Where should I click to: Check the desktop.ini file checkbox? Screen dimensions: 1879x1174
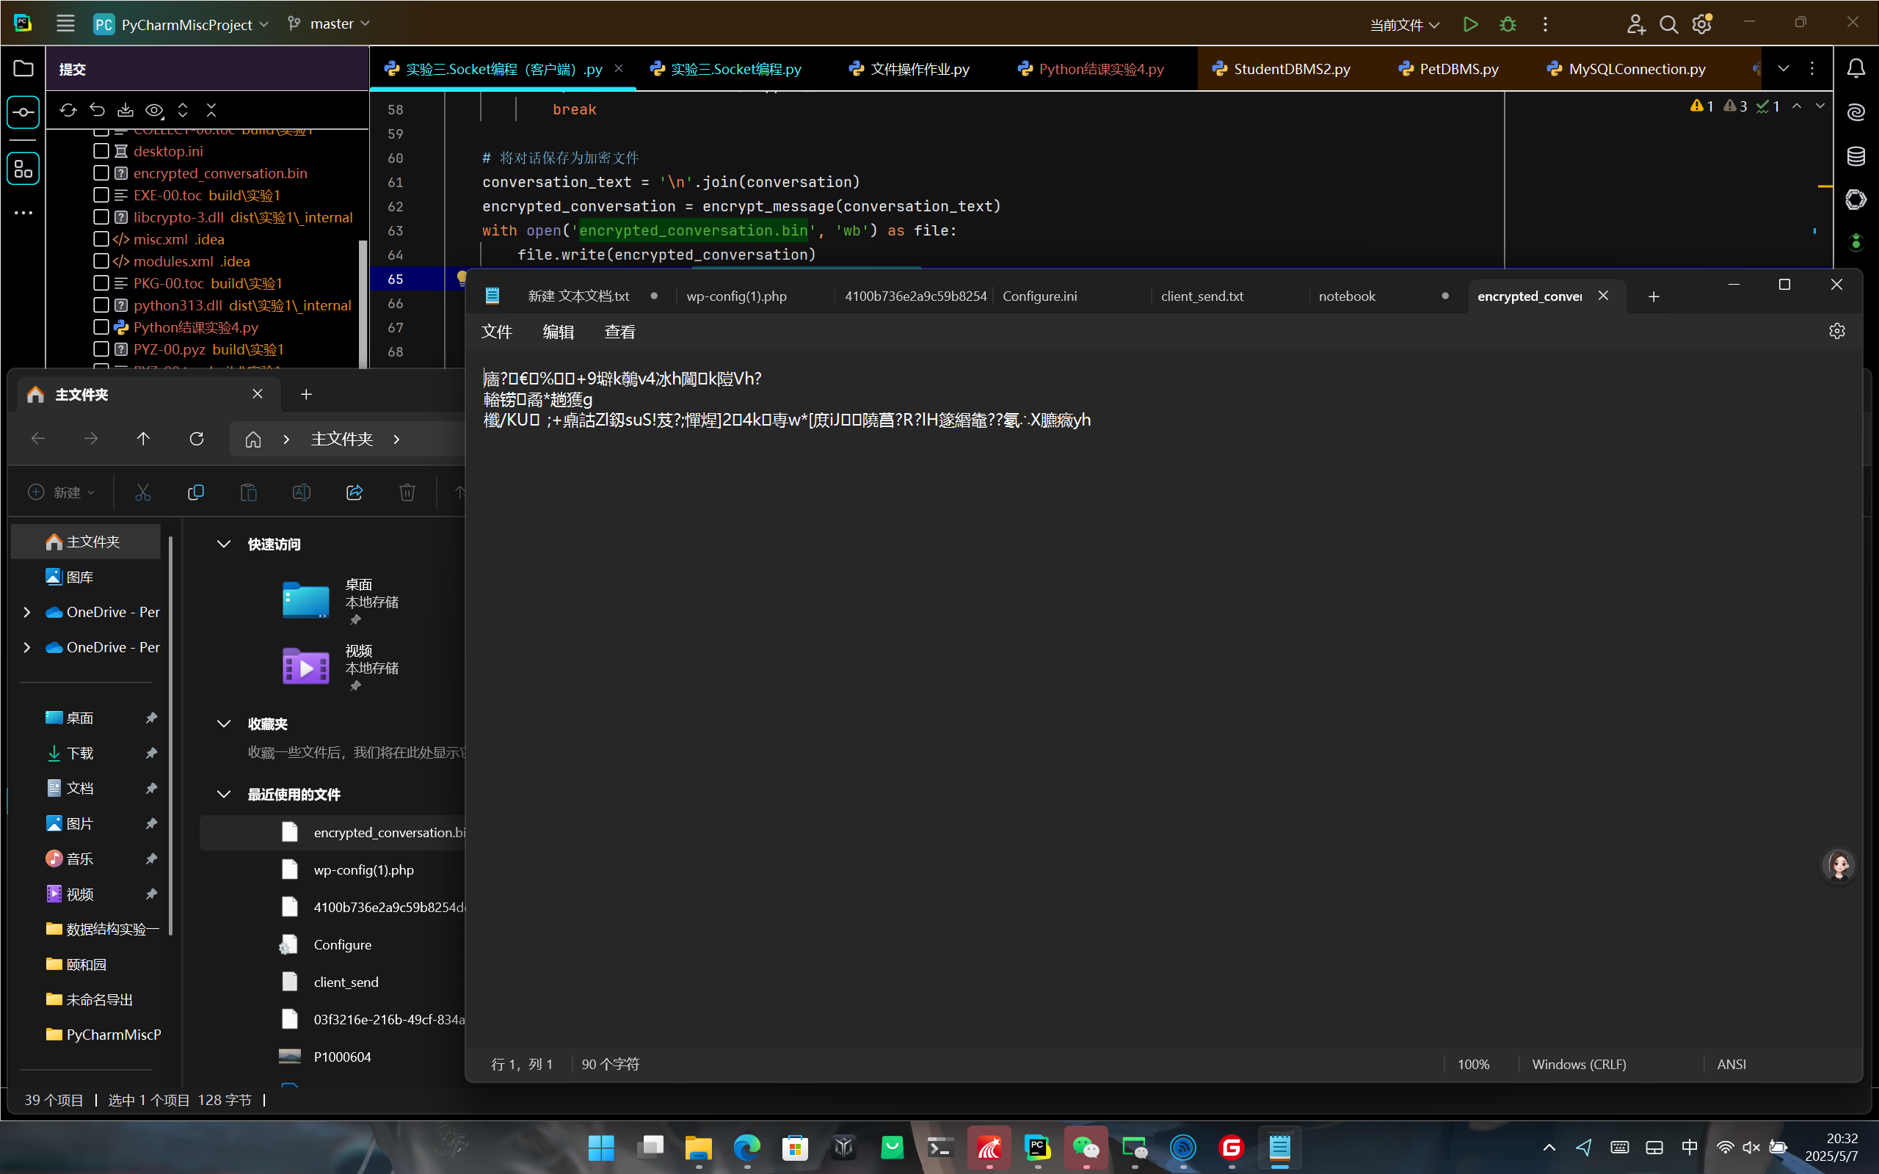(x=101, y=151)
